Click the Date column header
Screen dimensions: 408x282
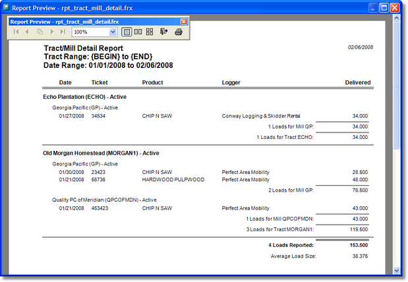[65, 82]
